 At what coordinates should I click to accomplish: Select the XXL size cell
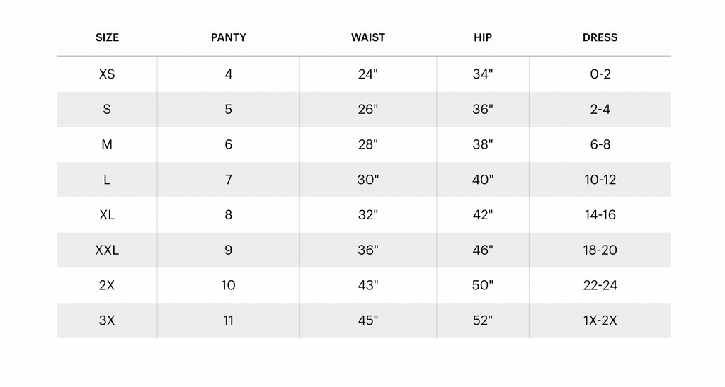pos(107,250)
